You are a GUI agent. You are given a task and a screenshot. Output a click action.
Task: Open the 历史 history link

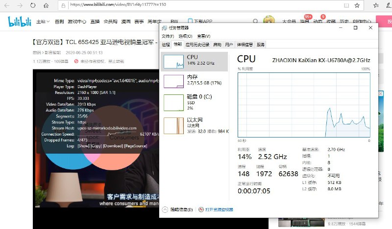344,22
